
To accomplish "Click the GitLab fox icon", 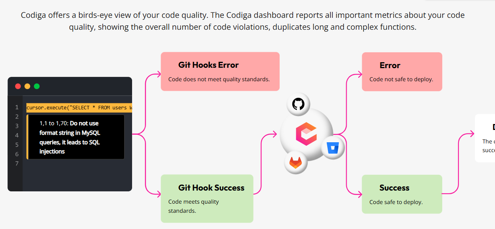I will [x=295, y=162].
